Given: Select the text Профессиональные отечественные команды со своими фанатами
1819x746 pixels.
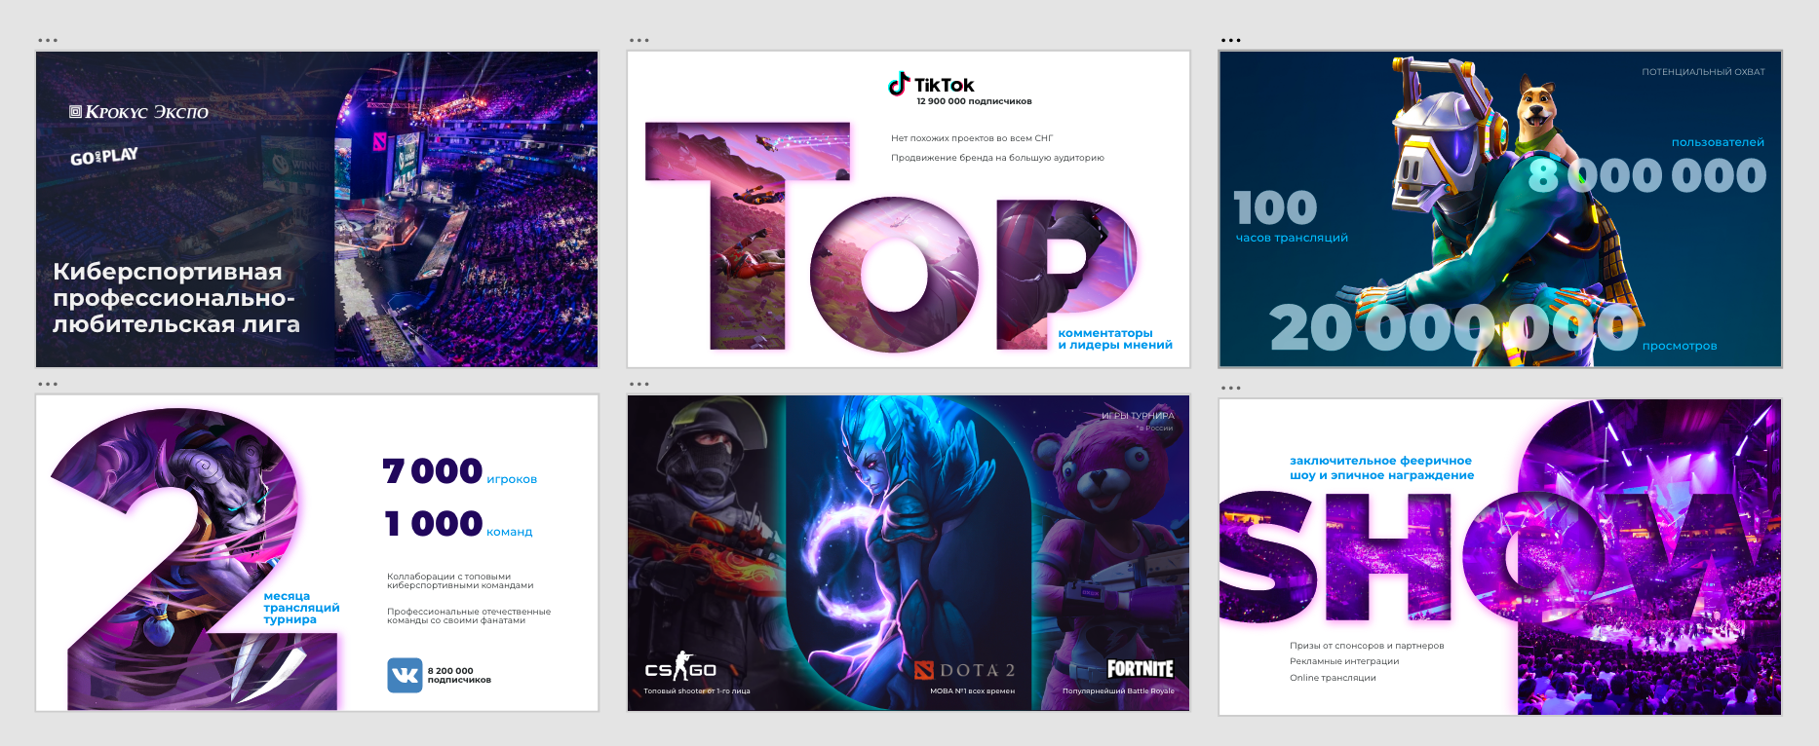Looking at the screenshot, I should point(469,616).
